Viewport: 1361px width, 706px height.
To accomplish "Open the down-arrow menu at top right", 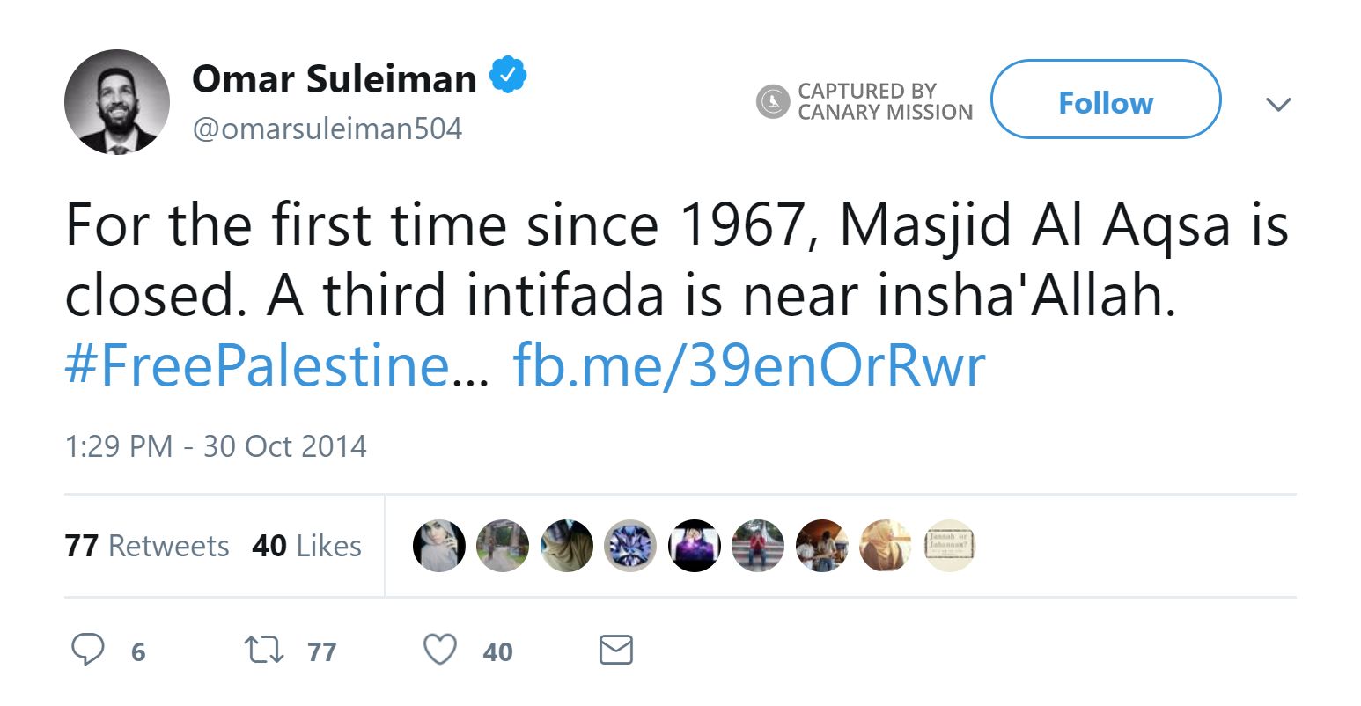I will pos(1278,104).
